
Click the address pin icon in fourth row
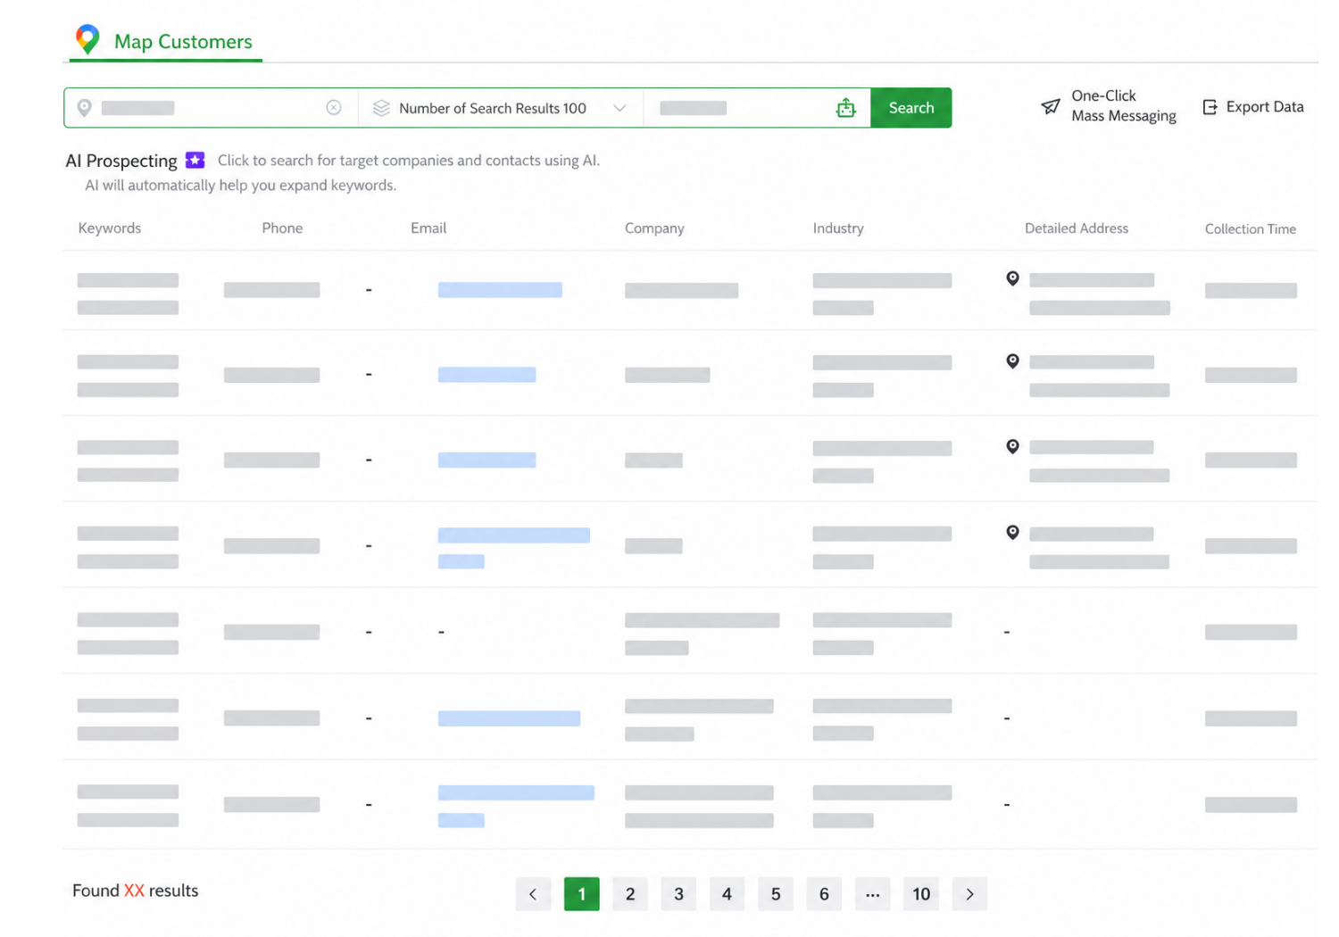(x=1012, y=533)
